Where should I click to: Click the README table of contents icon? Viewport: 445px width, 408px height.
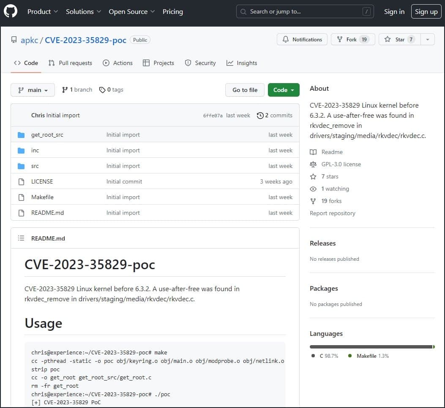click(21, 238)
